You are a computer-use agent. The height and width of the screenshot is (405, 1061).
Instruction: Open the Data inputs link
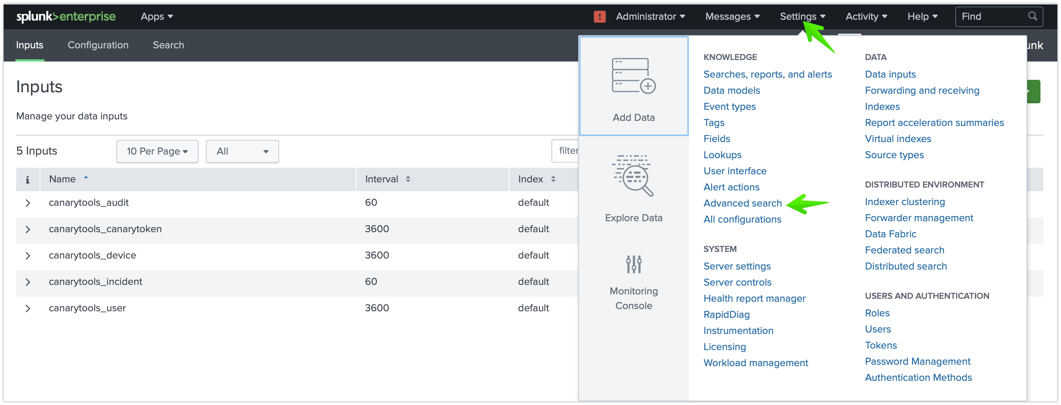[890, 74]
